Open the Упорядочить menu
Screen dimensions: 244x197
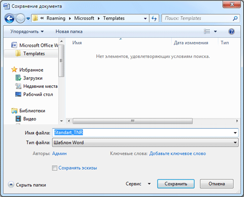27,31
